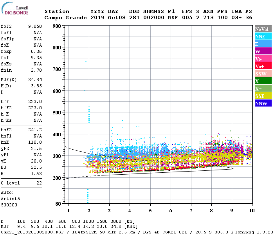Click the B0 value 22.5
This screenshot has width=274, height=235.
[36, 167]
